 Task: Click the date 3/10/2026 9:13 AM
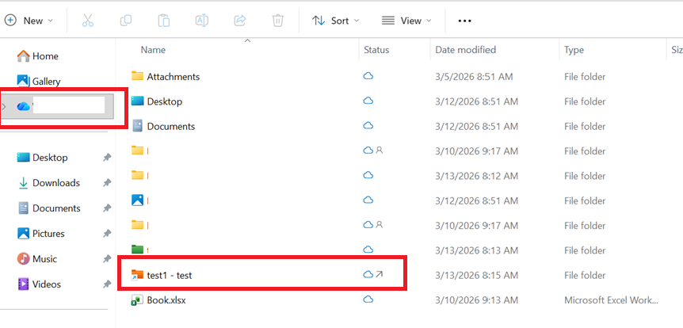tap(476, 300)
